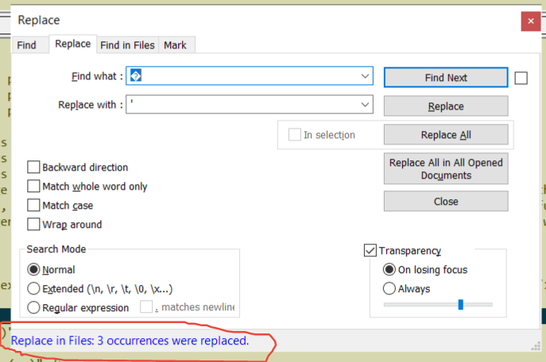Screen dimensions: 546x362
Task: Tick the checkbox beside Find Next
Action: pos(521,78)
